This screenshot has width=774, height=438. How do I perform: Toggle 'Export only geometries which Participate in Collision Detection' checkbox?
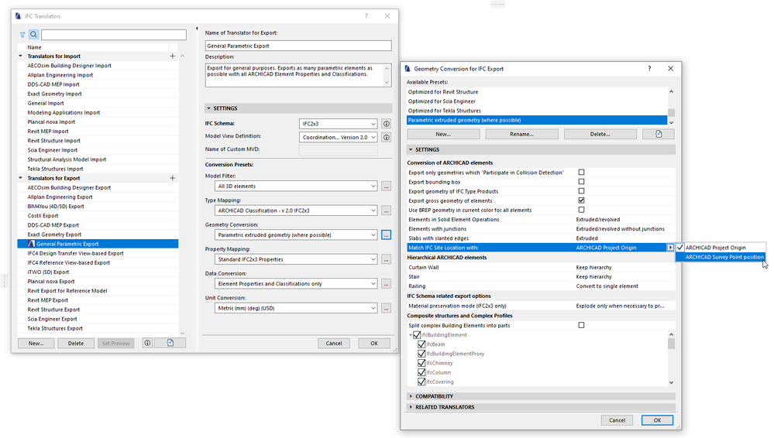point(582,172)
